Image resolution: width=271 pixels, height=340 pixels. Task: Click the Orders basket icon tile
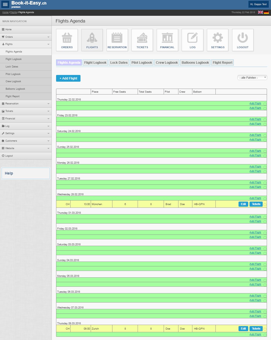(x=67, y=40)
